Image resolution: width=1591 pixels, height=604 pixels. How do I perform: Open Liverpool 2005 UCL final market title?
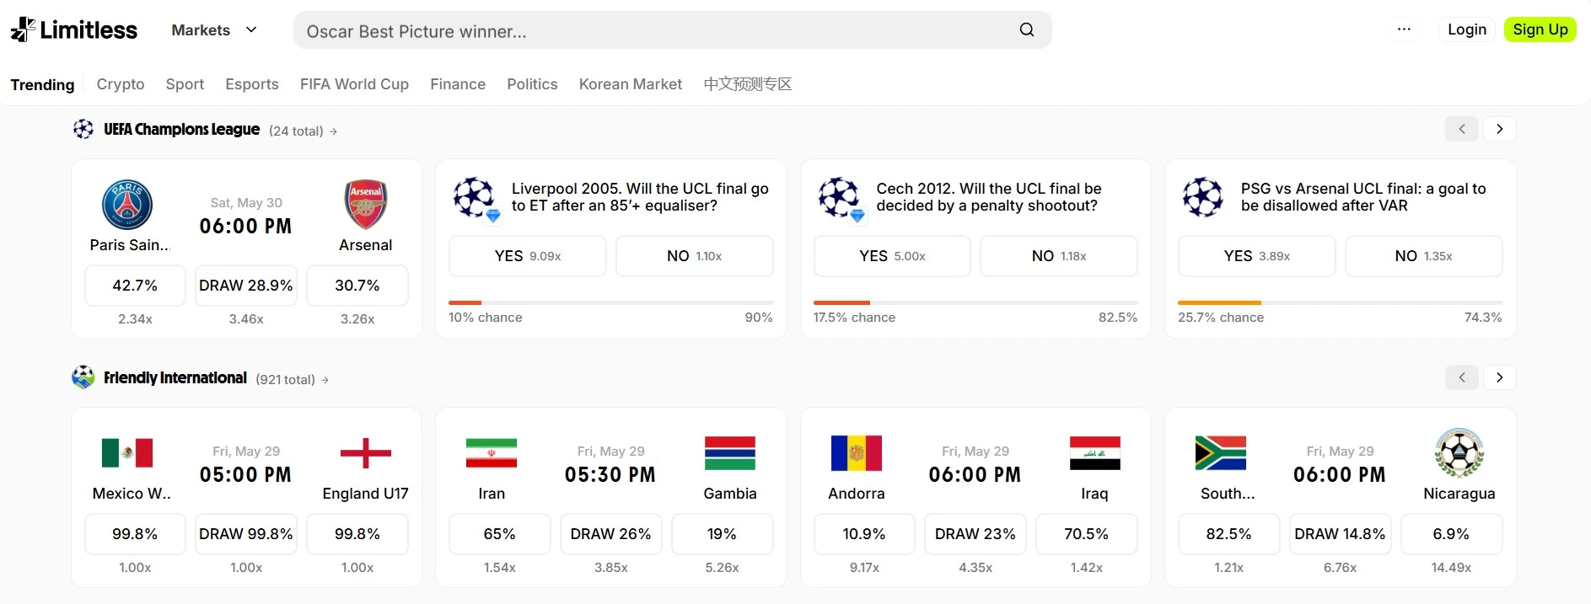(640, 197)
